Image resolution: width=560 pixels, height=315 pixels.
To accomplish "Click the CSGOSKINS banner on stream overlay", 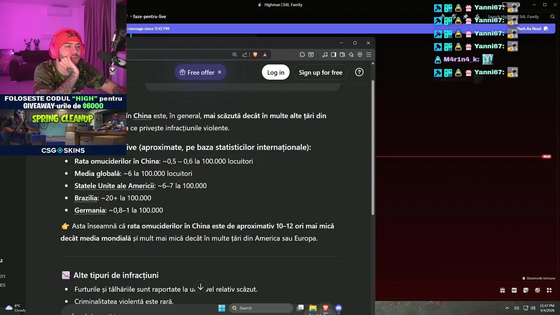I will [x=63, y=150].
